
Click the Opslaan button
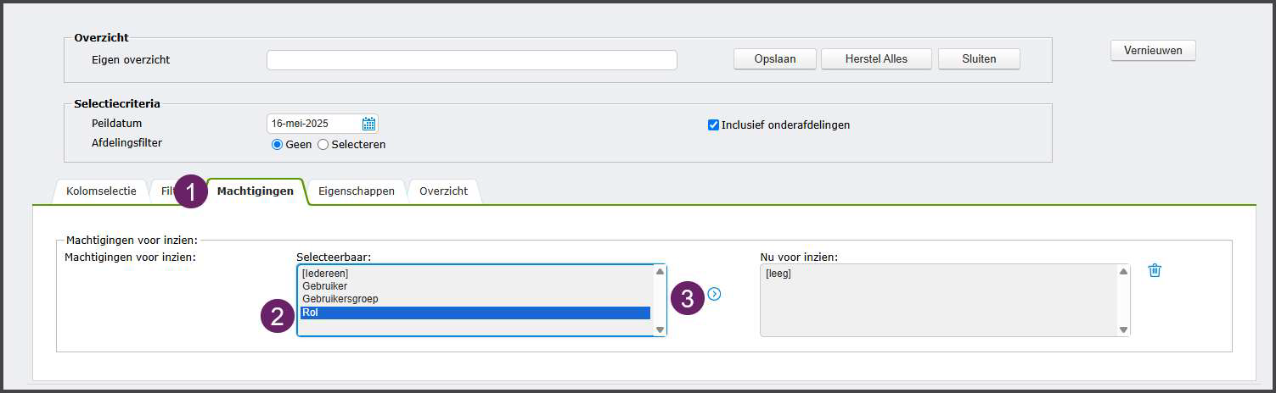coord(775,59)
